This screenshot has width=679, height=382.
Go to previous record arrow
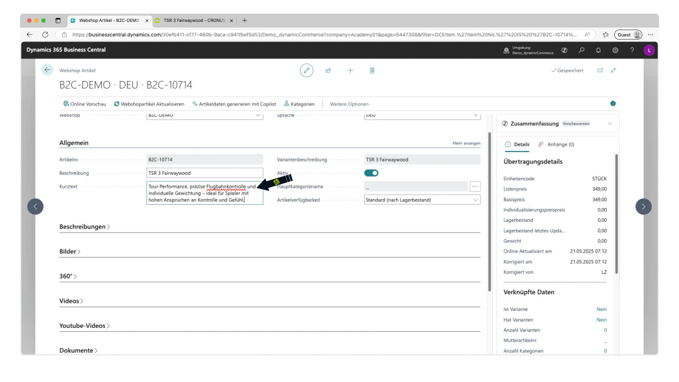(35, 206)
